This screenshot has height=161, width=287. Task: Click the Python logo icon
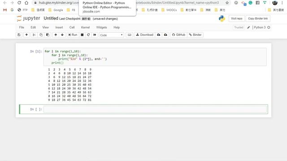point(222,19)
